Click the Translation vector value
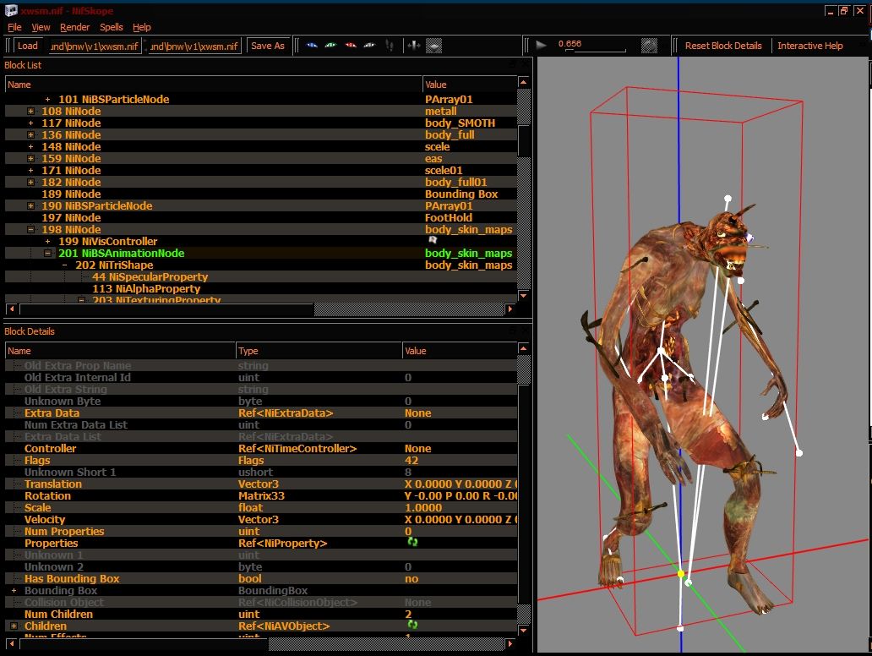 coord(461,484)
